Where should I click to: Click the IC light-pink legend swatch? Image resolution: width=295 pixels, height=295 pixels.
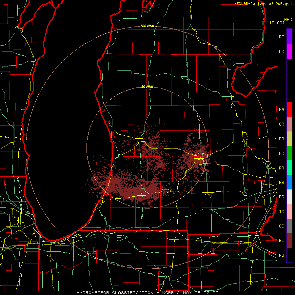coord(289,211)
